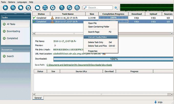Sort by Completion Progress column header
This screenshot has width=174, height=104.
coord(113,14)
